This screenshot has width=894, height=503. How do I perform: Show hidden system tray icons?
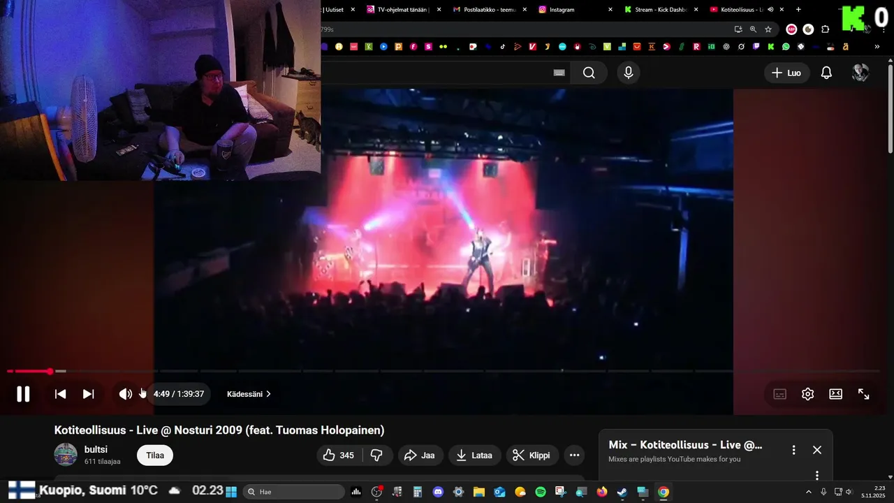click(808, 492)
